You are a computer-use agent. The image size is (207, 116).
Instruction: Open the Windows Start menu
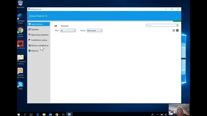pyautogui.click(x=19, y=114)
